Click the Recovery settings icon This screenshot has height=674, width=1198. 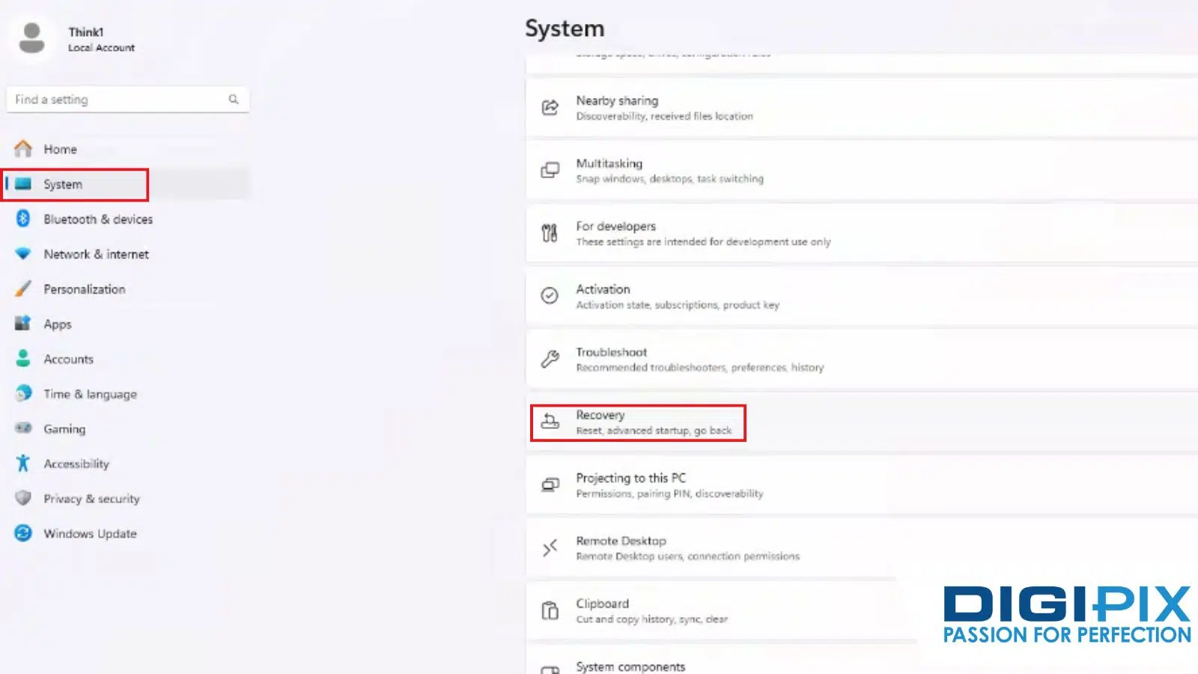[x=550, y=422]
